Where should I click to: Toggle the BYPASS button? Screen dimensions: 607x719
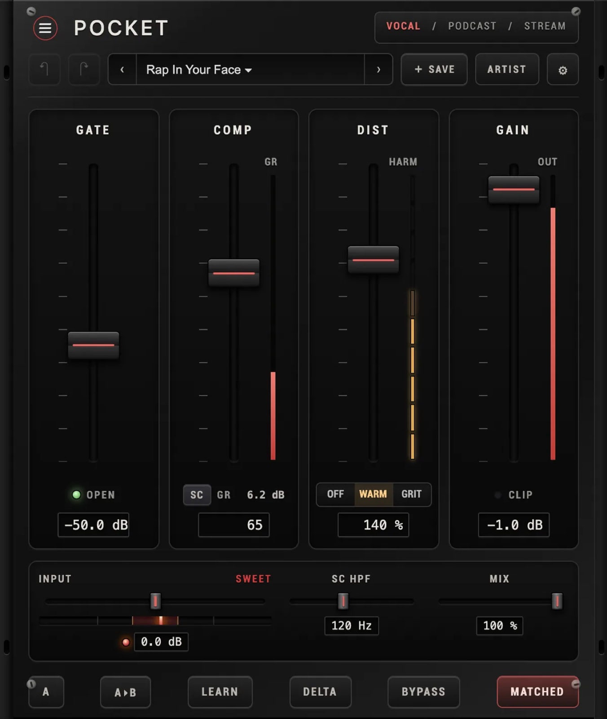click(x=423, y=692)
